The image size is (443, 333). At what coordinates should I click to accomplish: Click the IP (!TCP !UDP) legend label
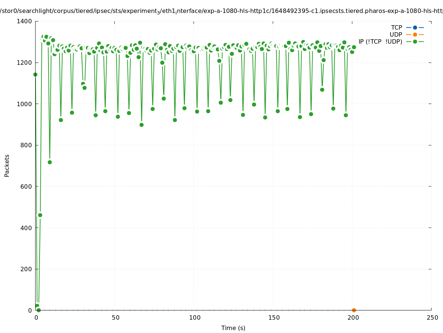(380, 41)
